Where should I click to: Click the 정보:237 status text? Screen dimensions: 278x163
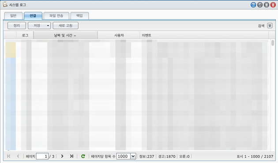pyautogui.click(x=147, y=156)
